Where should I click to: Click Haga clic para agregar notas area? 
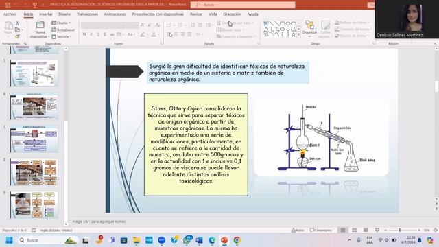coord(99,222)
